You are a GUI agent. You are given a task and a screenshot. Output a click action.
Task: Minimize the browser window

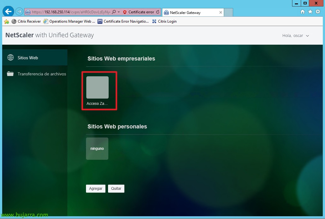(x=296, y=3)
